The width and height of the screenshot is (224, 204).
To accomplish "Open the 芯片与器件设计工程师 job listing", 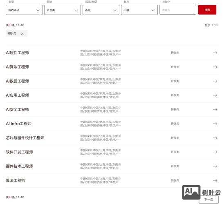I will (25, 138).
